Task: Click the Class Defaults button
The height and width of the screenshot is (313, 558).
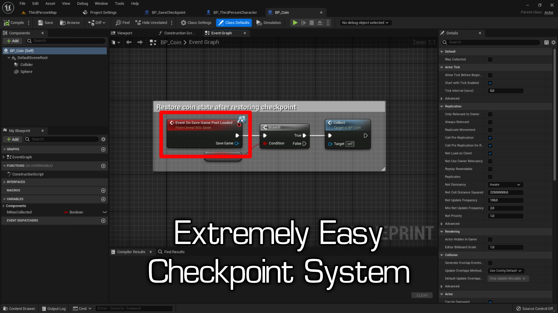Action: click(234, 23)
